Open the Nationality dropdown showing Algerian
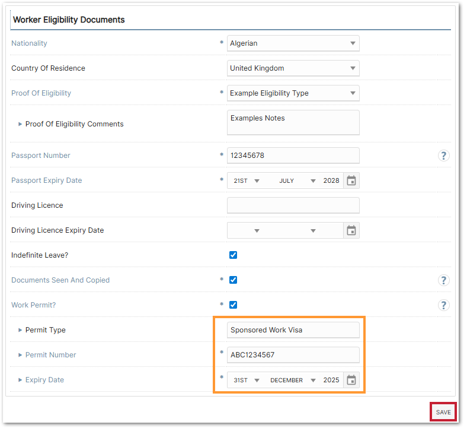This screenshot has width=467, height=428. [x=293, y=43]
